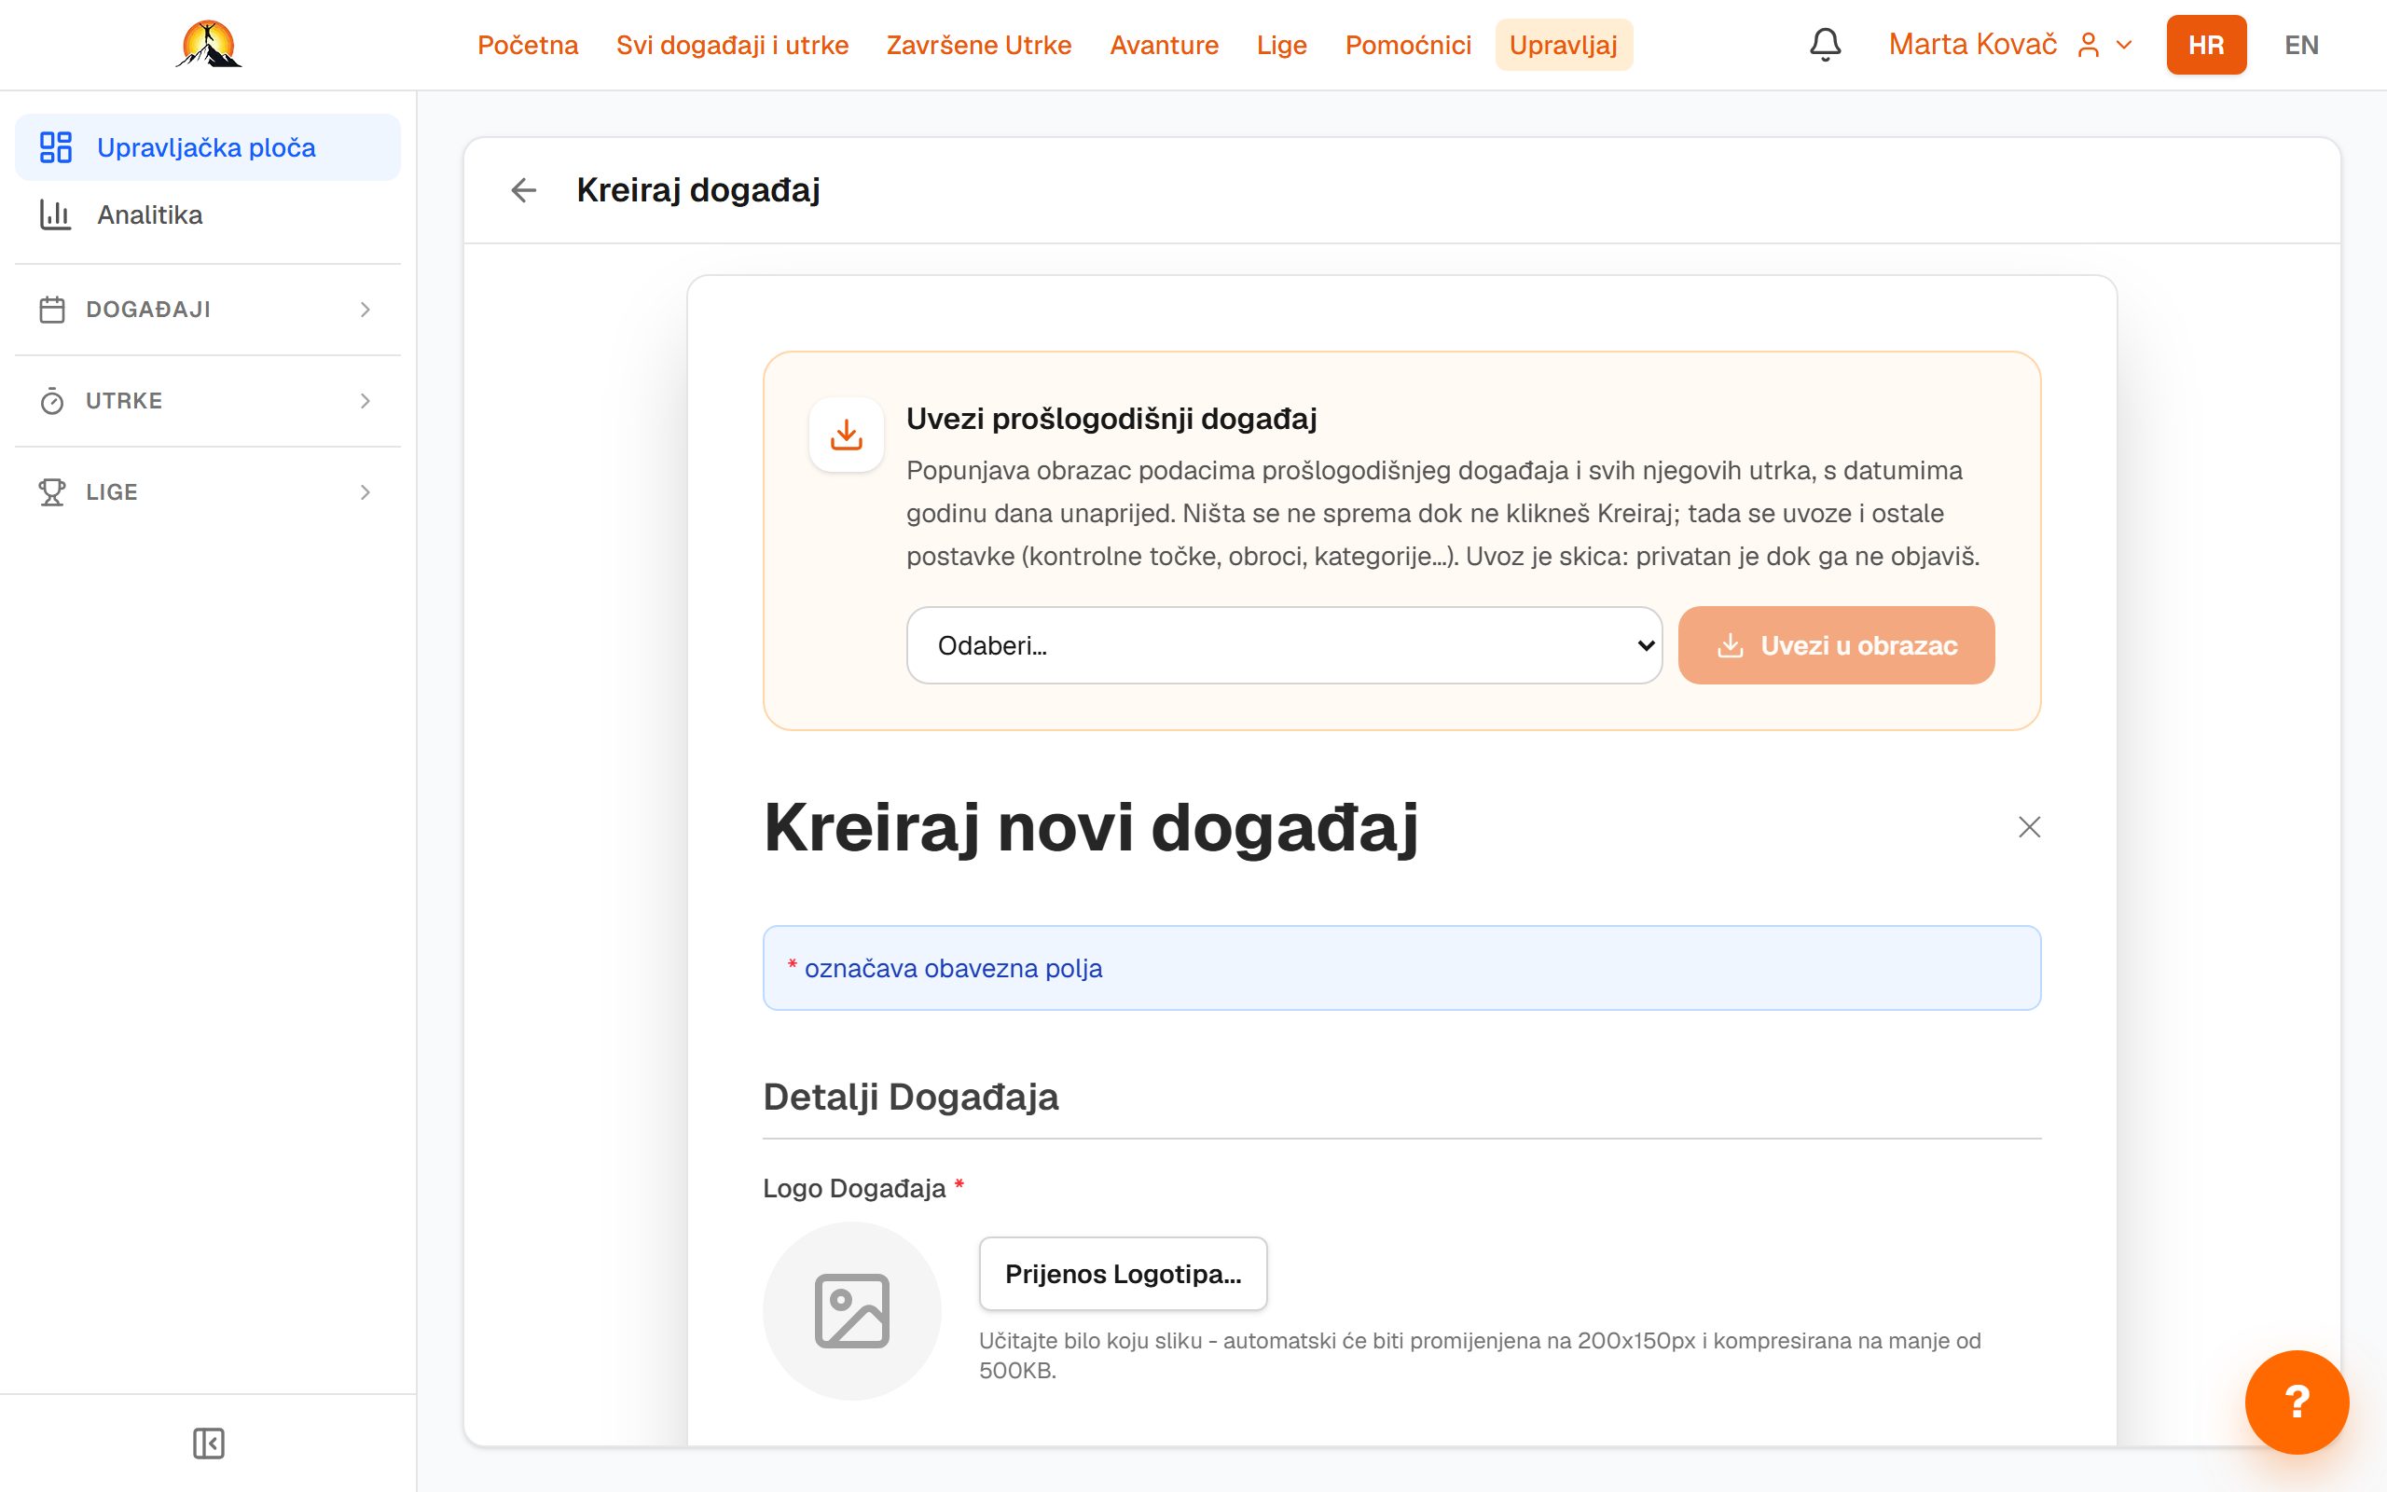Switch language to EN

(2301, 45)
